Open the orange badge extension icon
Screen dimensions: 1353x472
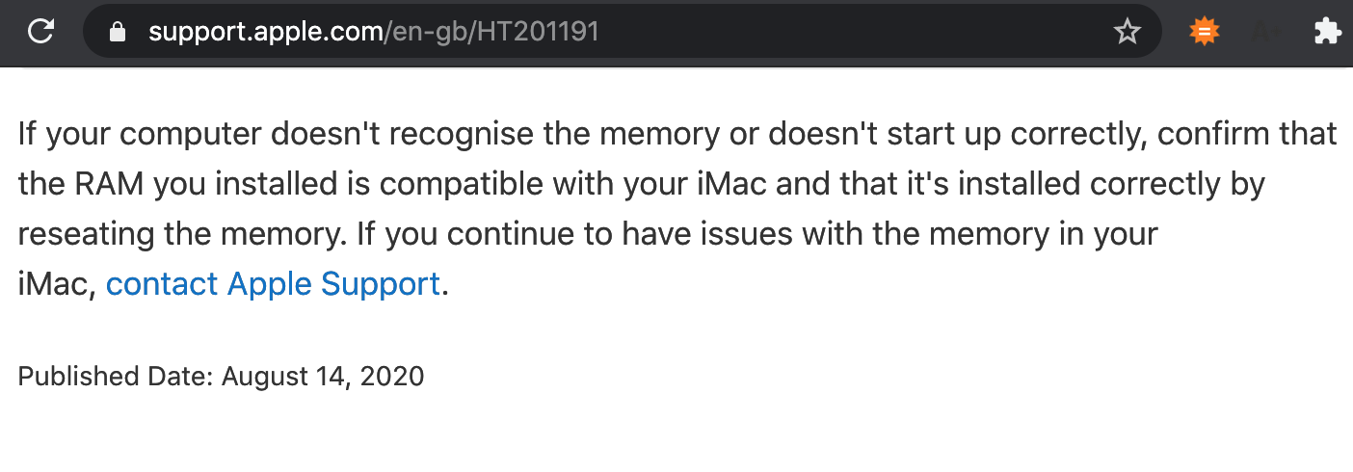[x=1204, y=32]
